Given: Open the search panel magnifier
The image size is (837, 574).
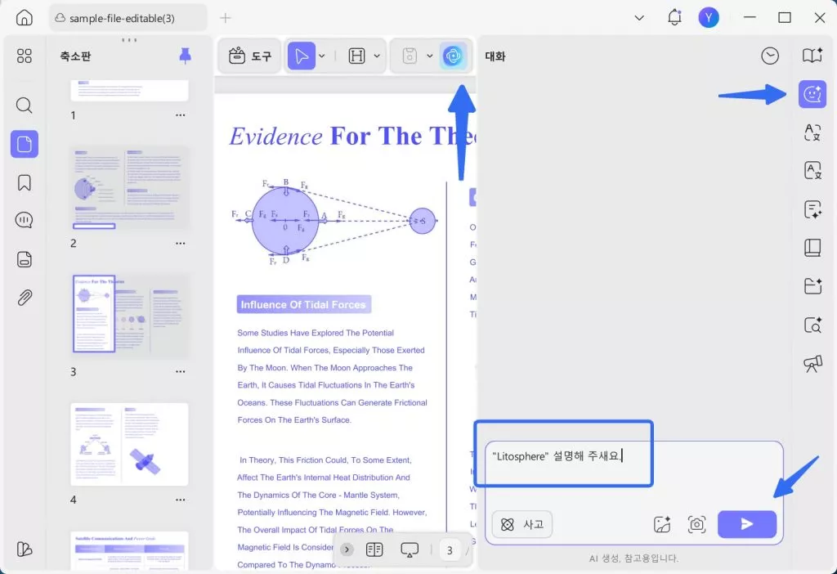Looking at the screenshot, I should click(x=24, y=105).
